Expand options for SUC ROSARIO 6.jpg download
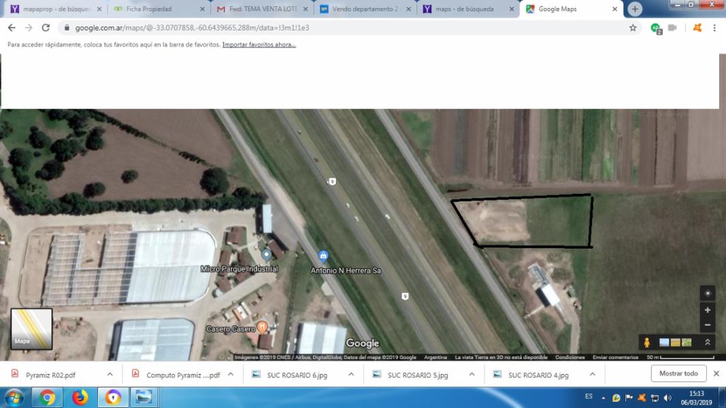This screenshot has height=408, width=726. [351, 374]
